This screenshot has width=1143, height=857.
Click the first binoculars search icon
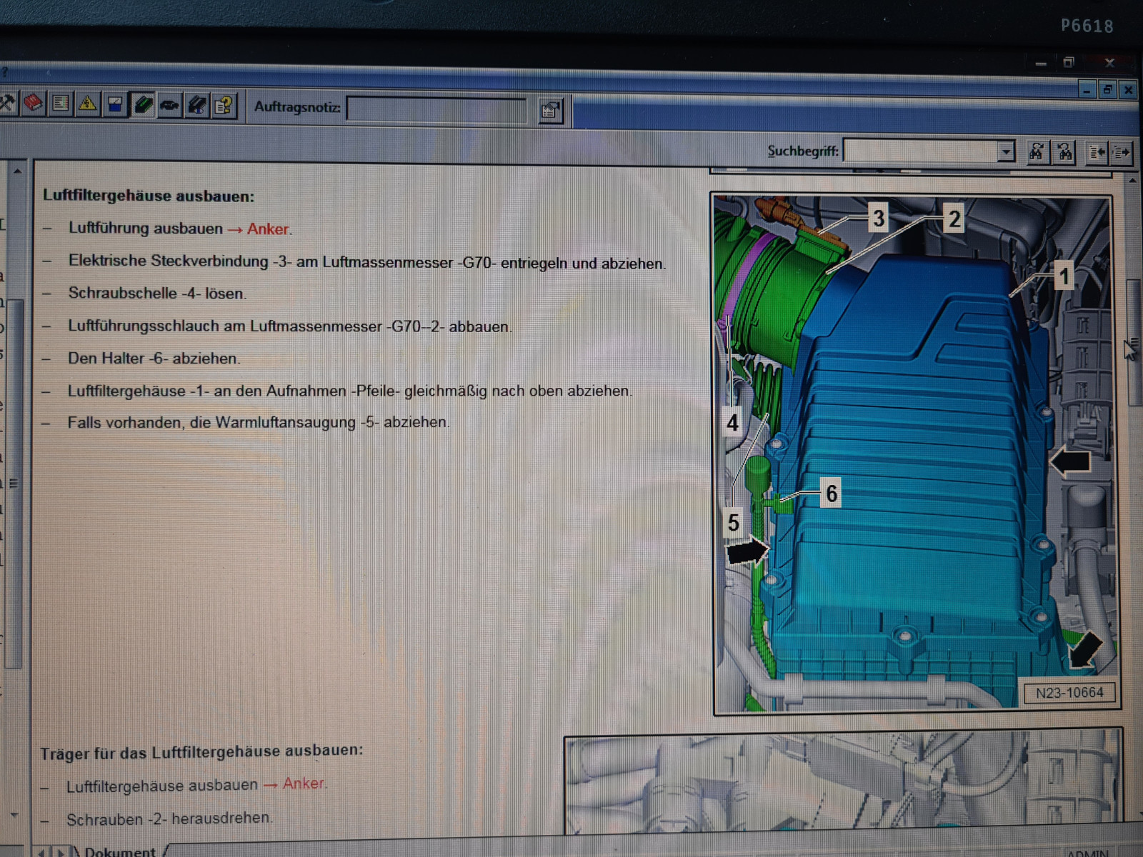click(1037, 151)
